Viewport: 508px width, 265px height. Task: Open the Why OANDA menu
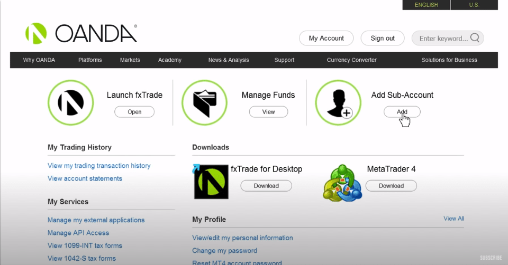coord(39,60)
